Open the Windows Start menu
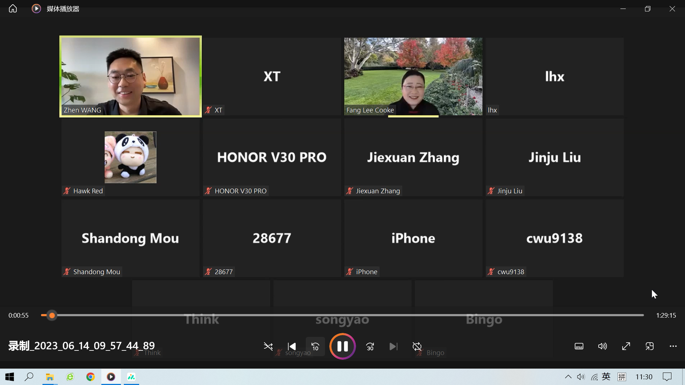This screenshot has width=685, height=385. click(9, 377)
